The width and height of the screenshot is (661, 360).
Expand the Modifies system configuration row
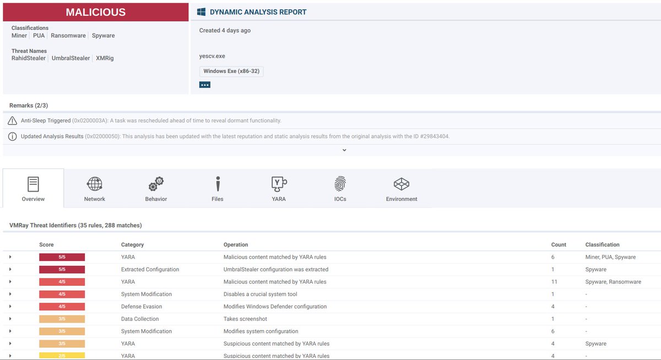[x=10, y=331]
